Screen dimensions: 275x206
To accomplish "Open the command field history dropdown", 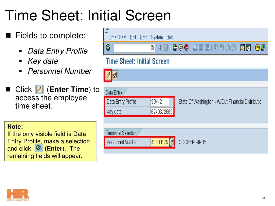I will [152, 48].
